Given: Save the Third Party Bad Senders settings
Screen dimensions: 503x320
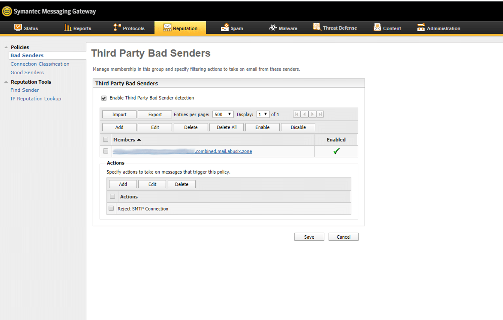Looking at the screenshot, I should coord(309,237).
